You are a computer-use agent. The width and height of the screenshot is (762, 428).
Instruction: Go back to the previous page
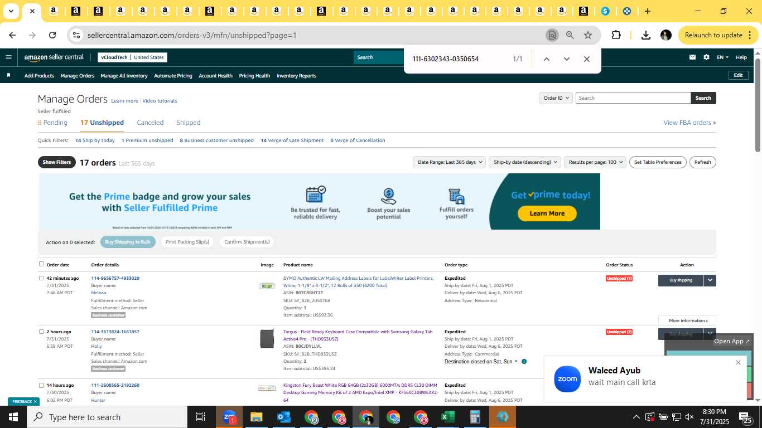(x=12, y=35)
